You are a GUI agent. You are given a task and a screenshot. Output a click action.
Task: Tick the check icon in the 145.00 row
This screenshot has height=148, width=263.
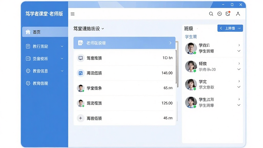point(81,73)
